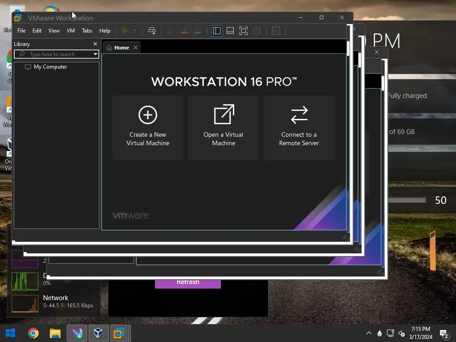Close the background settings window
Image resolution: width=456 pixels, height=342 pixels.
point(377,52)
